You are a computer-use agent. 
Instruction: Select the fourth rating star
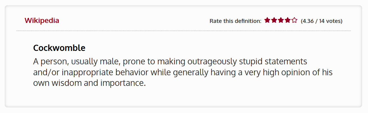pyautogui.click(x=287, y=20)
